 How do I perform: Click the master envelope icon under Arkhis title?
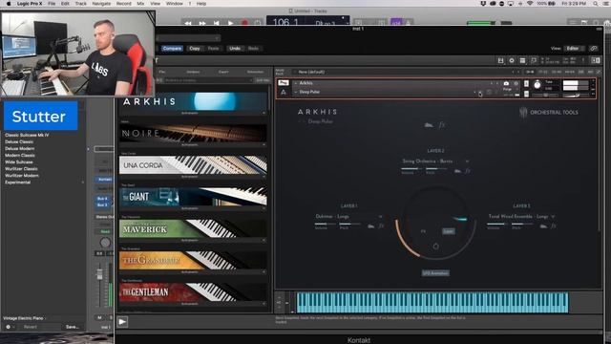429,125
